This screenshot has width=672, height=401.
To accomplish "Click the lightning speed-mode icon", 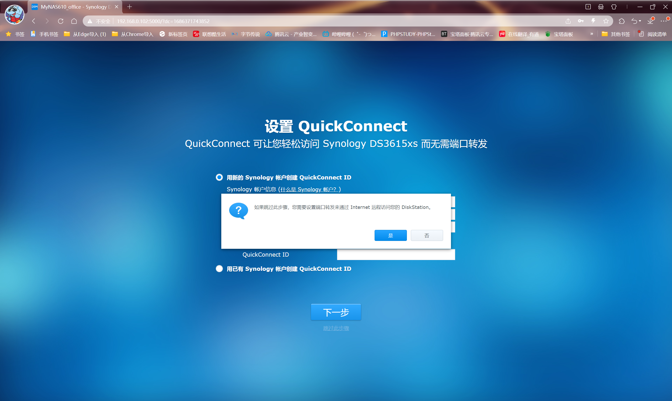I will click(x=593, y=21).
